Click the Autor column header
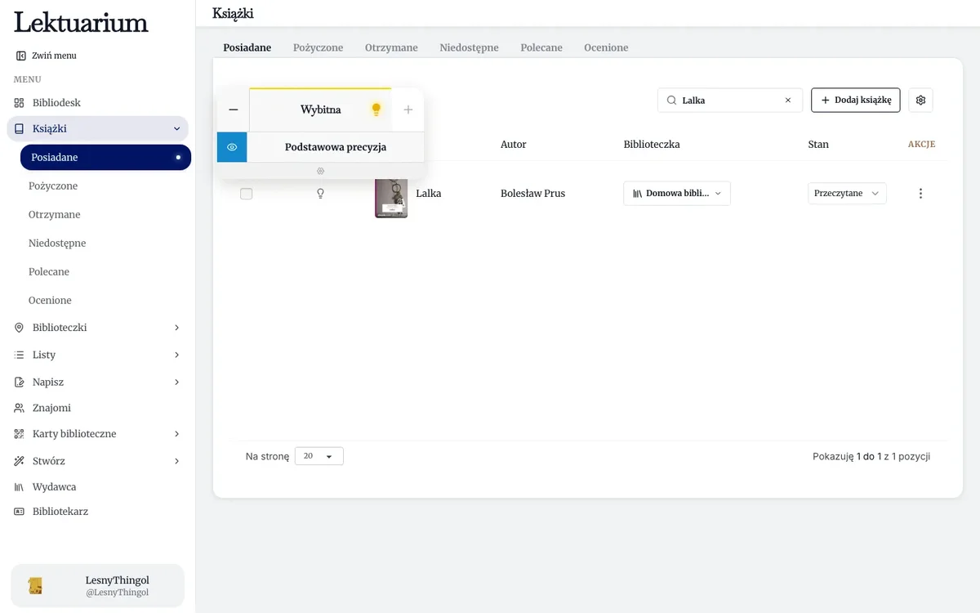 514,144
